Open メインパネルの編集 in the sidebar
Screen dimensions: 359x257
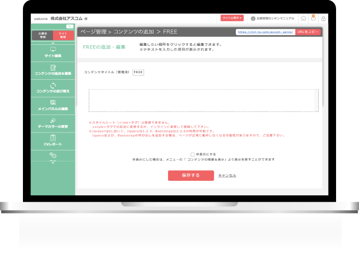tap(53, 106)
